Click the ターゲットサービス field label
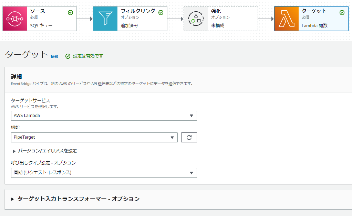This screenshot has width=352, height=216. pyautogui.click(x=31, y=101)
